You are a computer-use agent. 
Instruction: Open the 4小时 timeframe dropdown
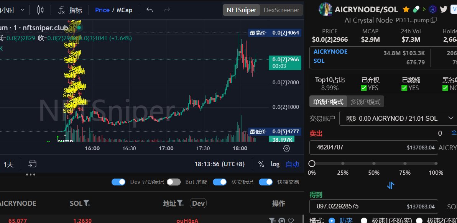12,10
